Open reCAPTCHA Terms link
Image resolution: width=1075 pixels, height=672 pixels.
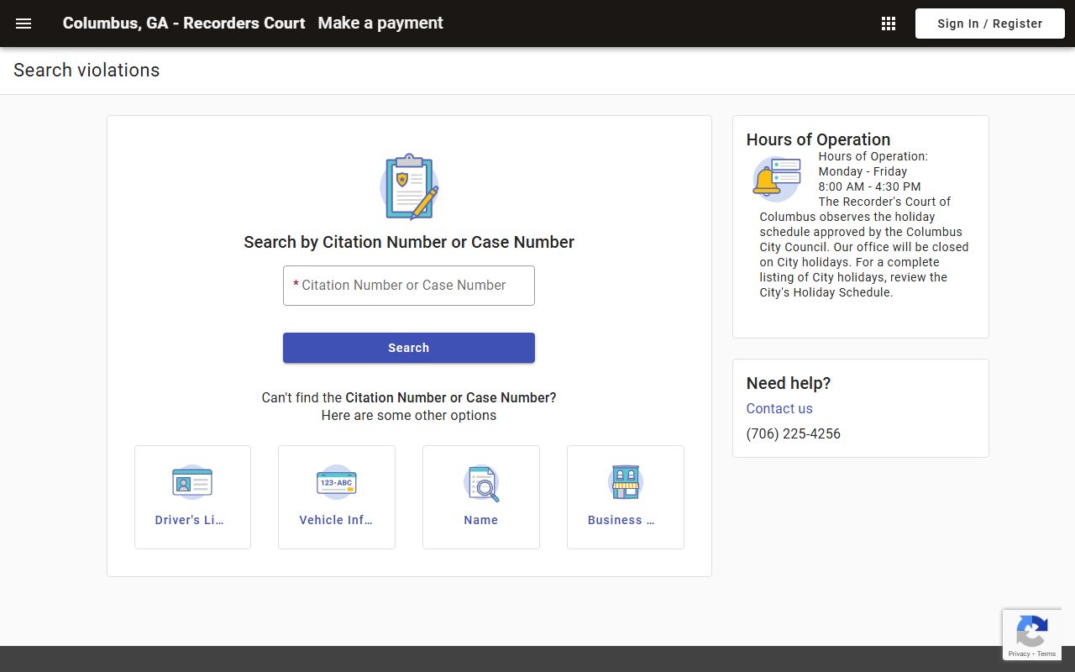pyautogui.click(x=1046, y=654)
